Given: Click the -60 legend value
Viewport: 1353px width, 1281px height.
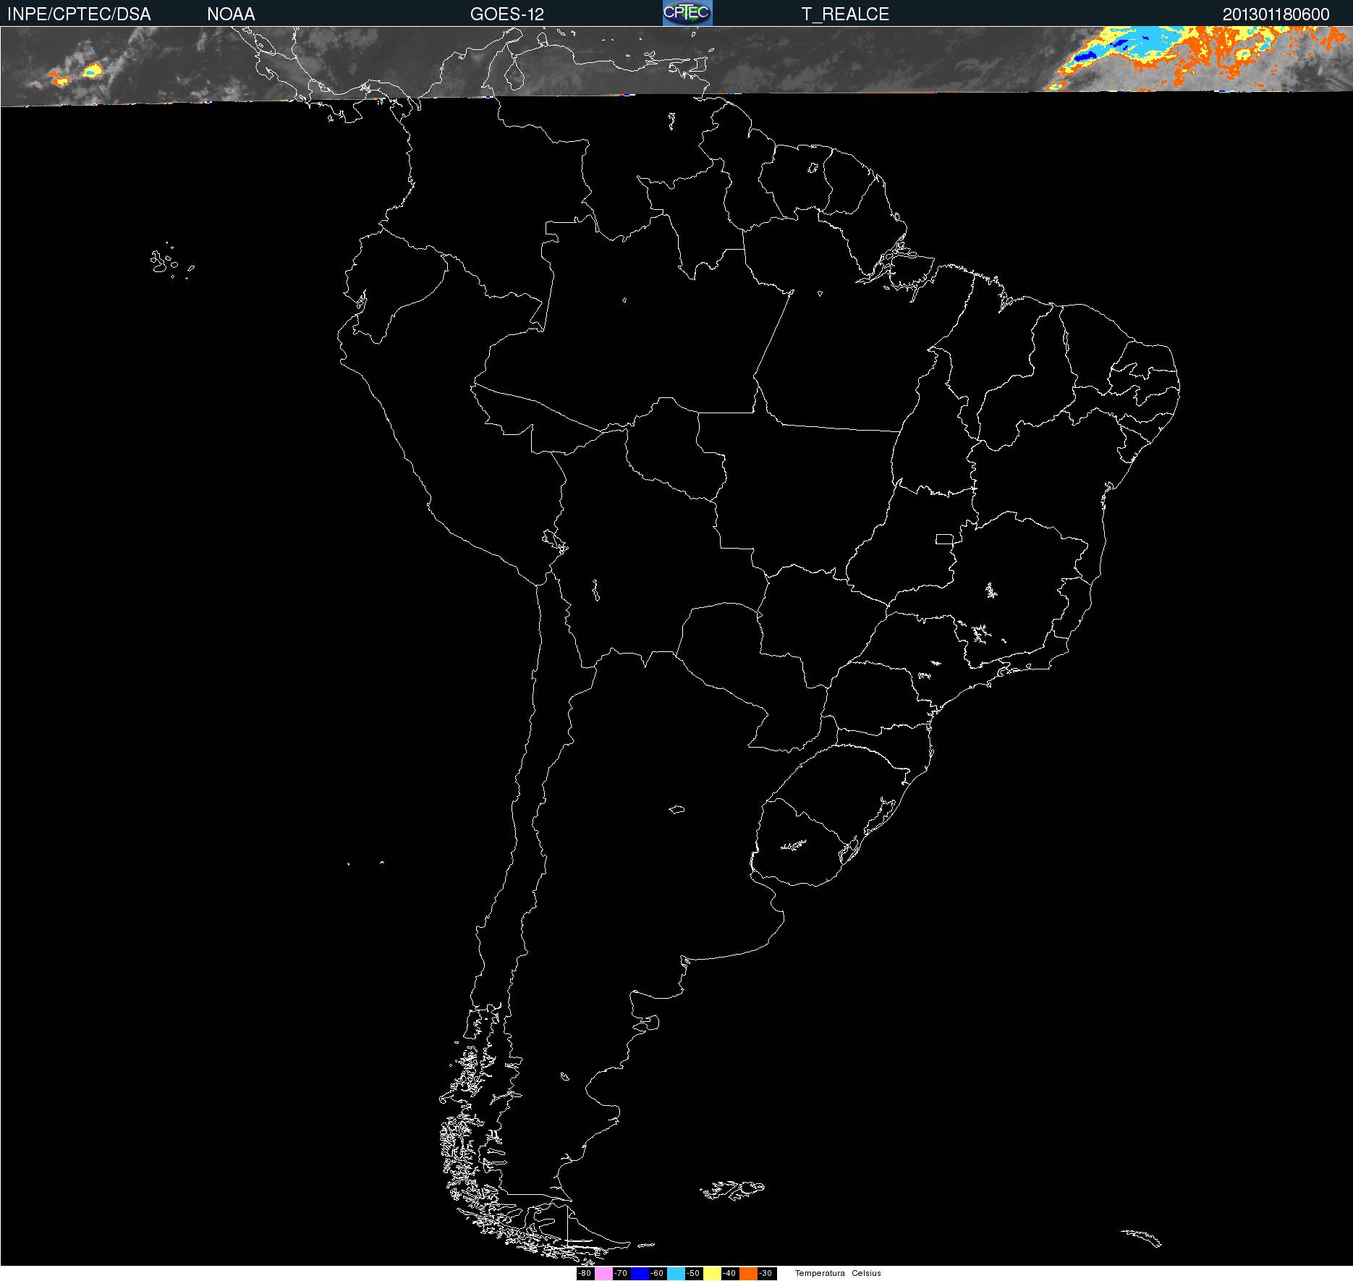Looking at the screenshot, I should pos(658,1274).
